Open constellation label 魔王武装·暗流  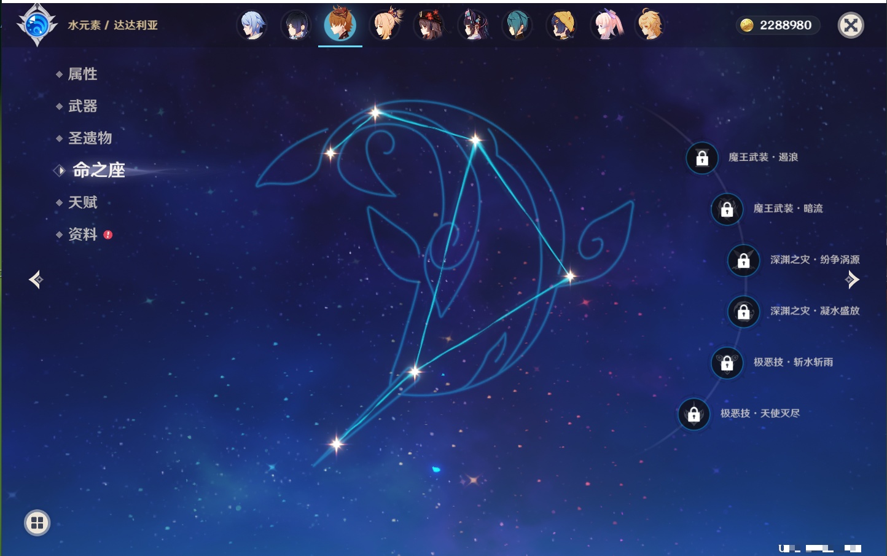pos(788,208)
